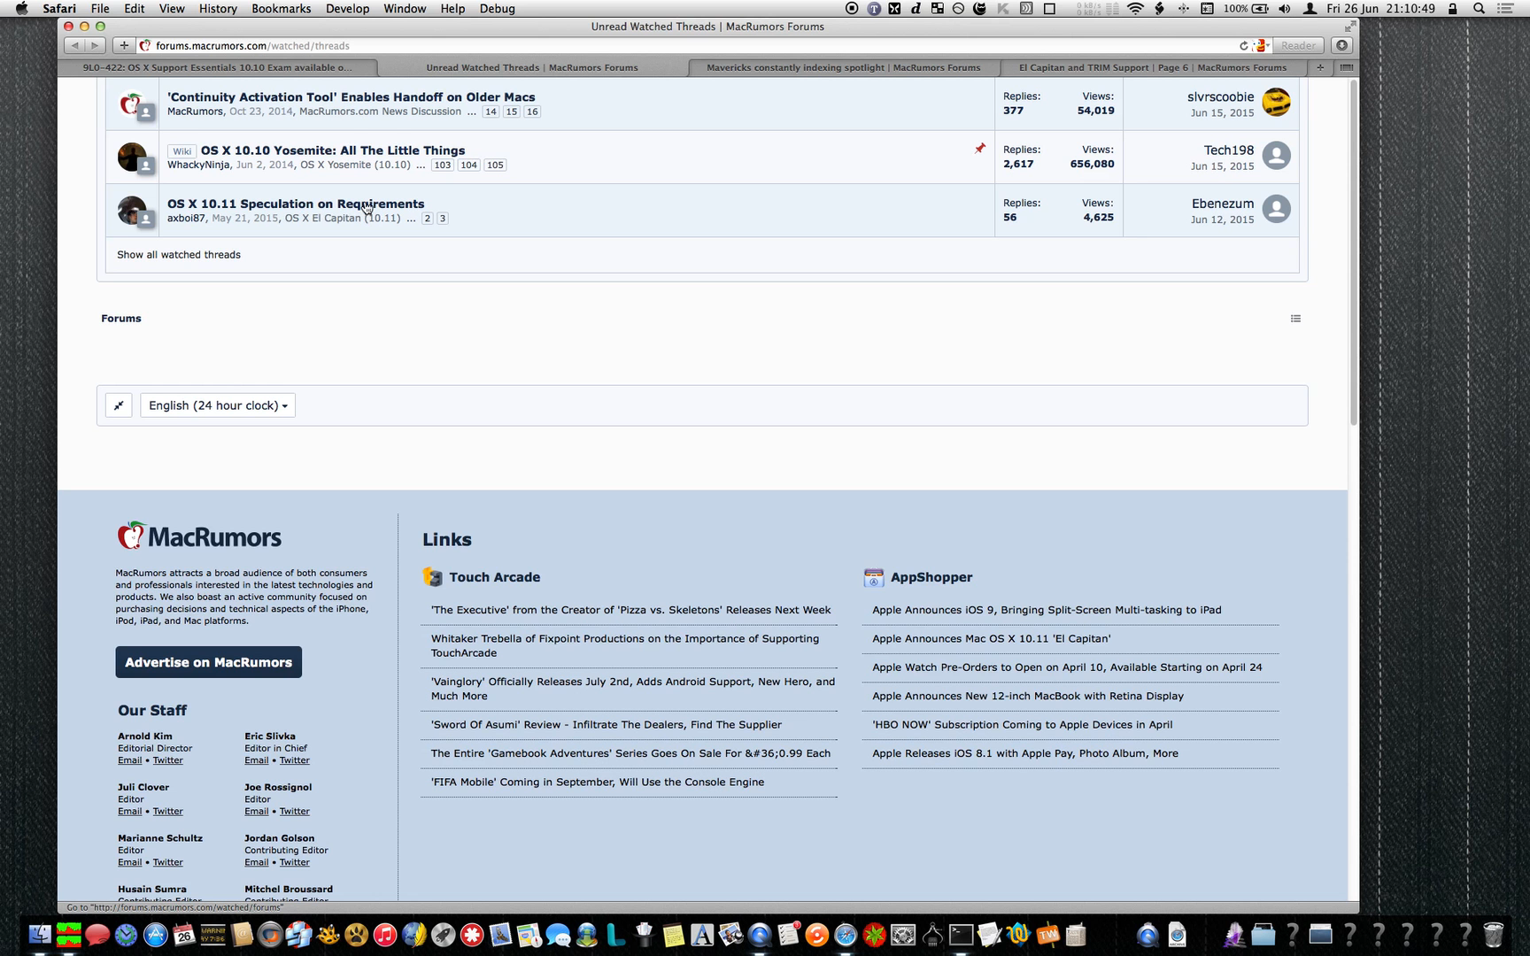Image resolution: width=1530 pixels, height=956 pixels.
Task: Click the MacRumors footer logo
Action: coord(199,536)
